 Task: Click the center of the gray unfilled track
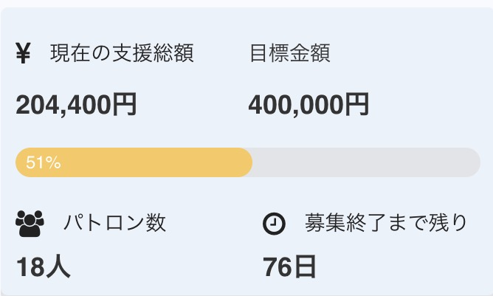tap(366, 162)
